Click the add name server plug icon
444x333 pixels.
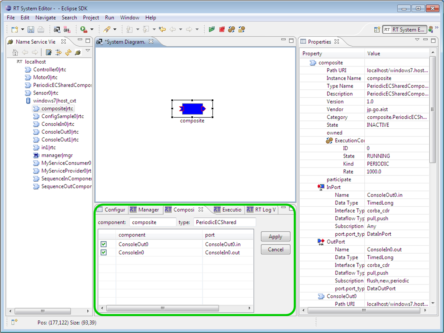[x=78, y=52]
